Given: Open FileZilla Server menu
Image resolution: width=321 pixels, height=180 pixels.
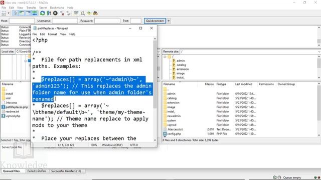Looking at the screenshot, I should (43, 7).
